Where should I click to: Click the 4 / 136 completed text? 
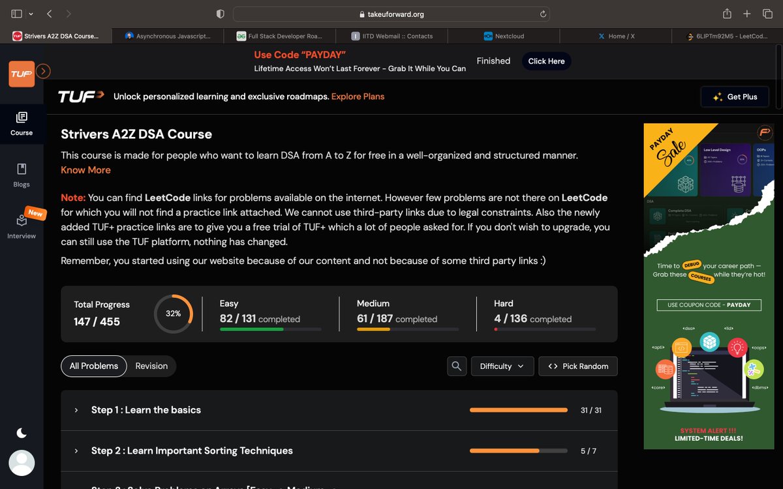533,319
